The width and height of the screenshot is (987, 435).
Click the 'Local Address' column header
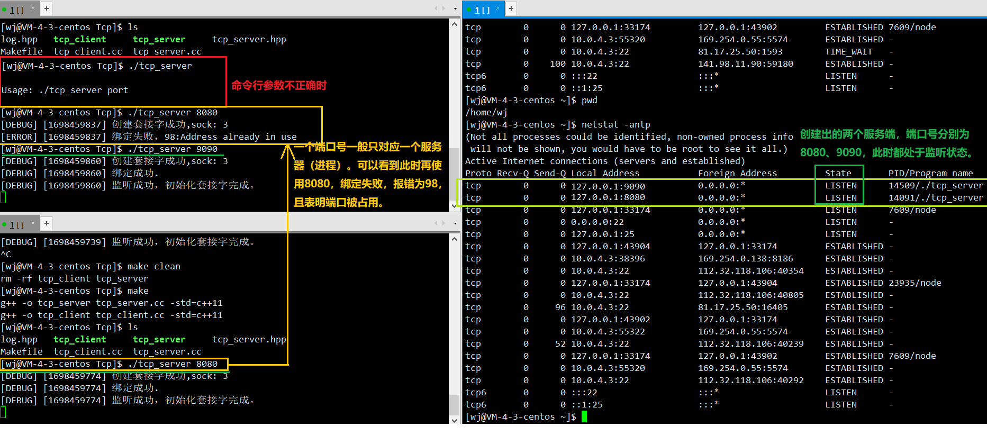[x=605, y=173]
